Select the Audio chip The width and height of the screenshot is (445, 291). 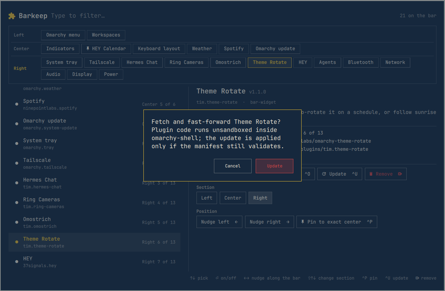pyautogui.click(x=53, y=74)
